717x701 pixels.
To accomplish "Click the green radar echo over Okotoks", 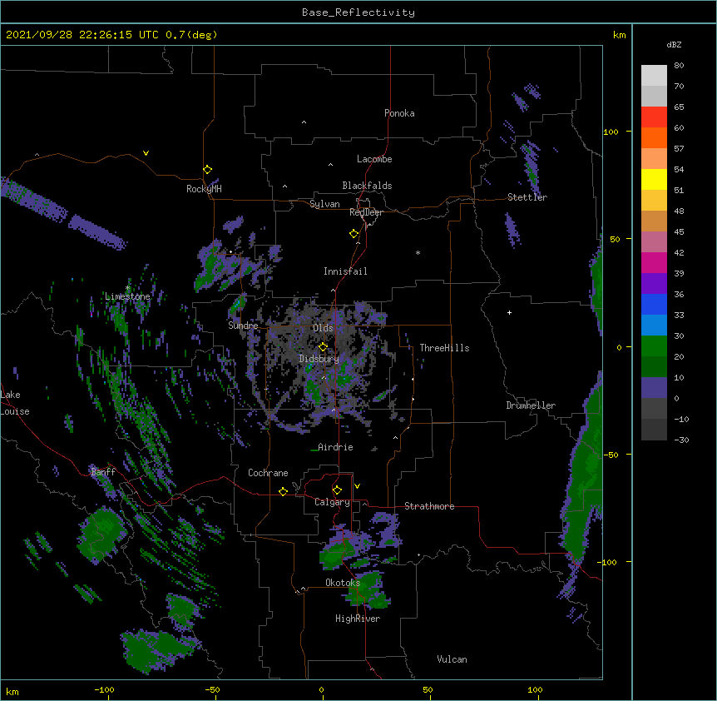I will tap(368, 592).
